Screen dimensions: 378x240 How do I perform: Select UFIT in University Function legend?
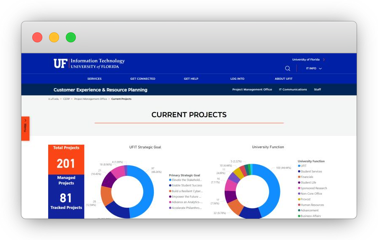pyautogui.click(x=302, y=166)
